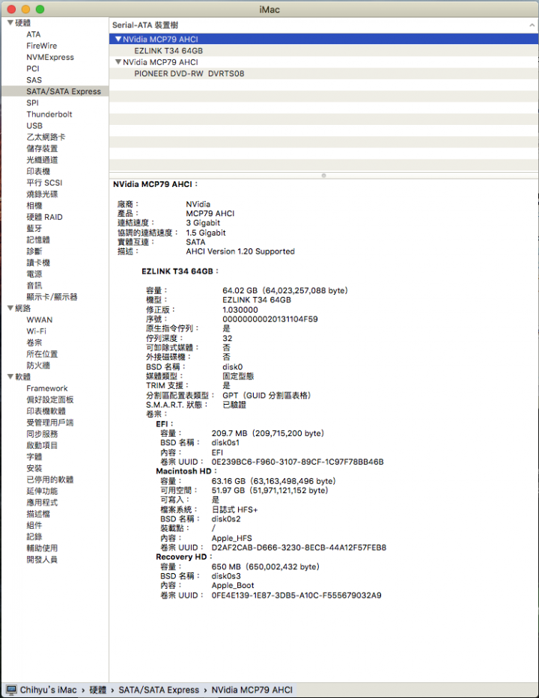The width and height of the screenshot is (539, 698).
Task: Open 安裝 software section
Action: [34, 468]
